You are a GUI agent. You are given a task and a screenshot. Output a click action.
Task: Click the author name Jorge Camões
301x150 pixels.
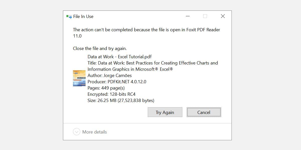click(x=109, y=75)
